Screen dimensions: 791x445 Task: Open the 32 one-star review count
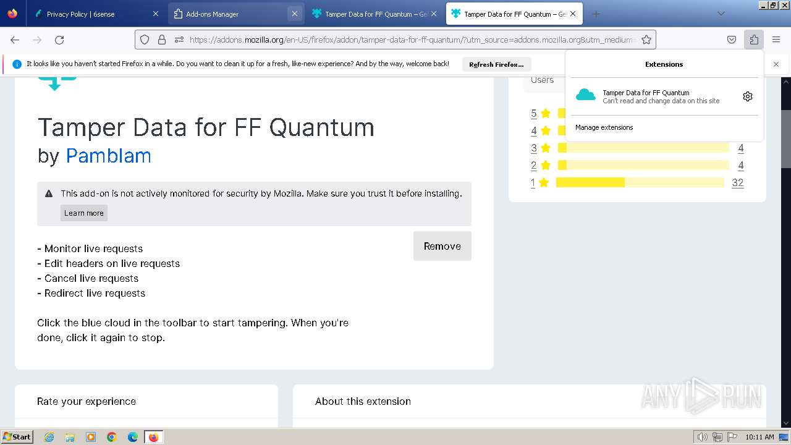pyautogui.click(x=737, y=182)
